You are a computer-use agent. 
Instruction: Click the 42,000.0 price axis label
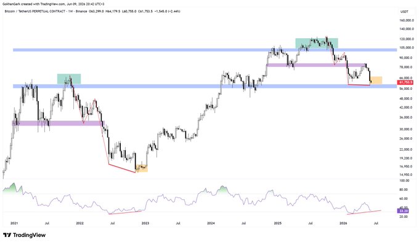tap(407, 108)
